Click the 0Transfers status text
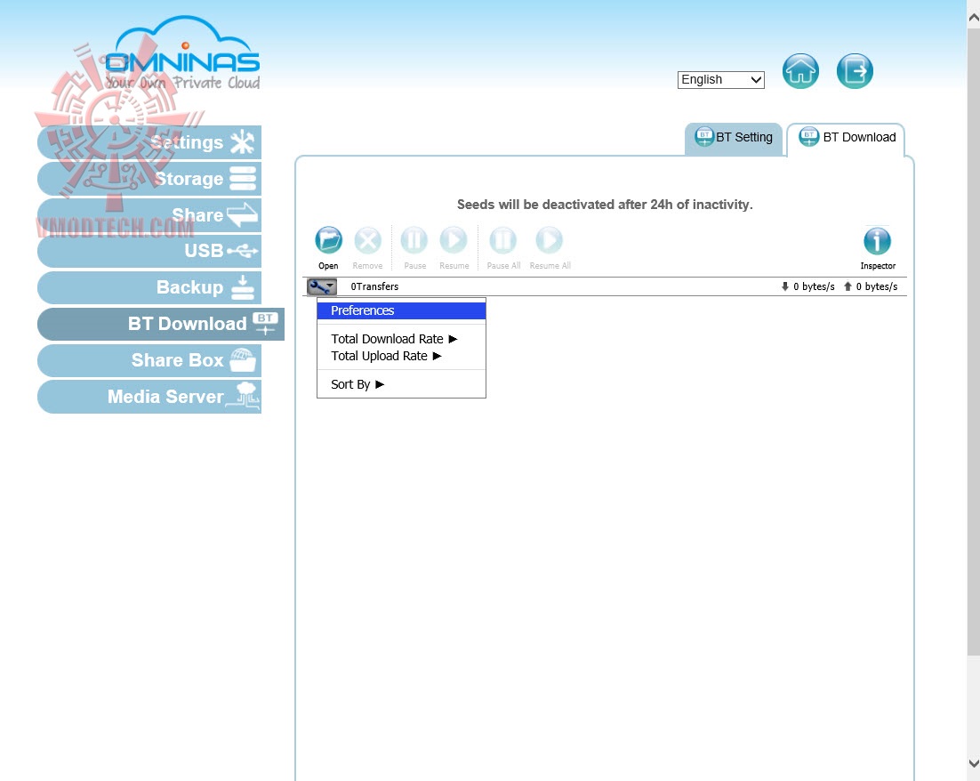Screen dimensions: 980x781 [x=374, y=286]
